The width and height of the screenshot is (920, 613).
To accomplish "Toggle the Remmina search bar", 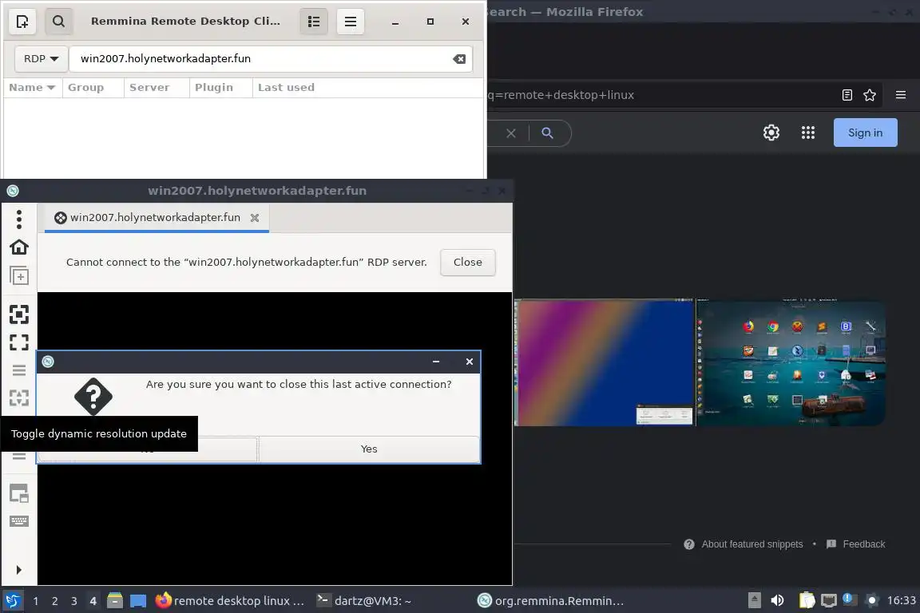I will click(x=58, y=22).
